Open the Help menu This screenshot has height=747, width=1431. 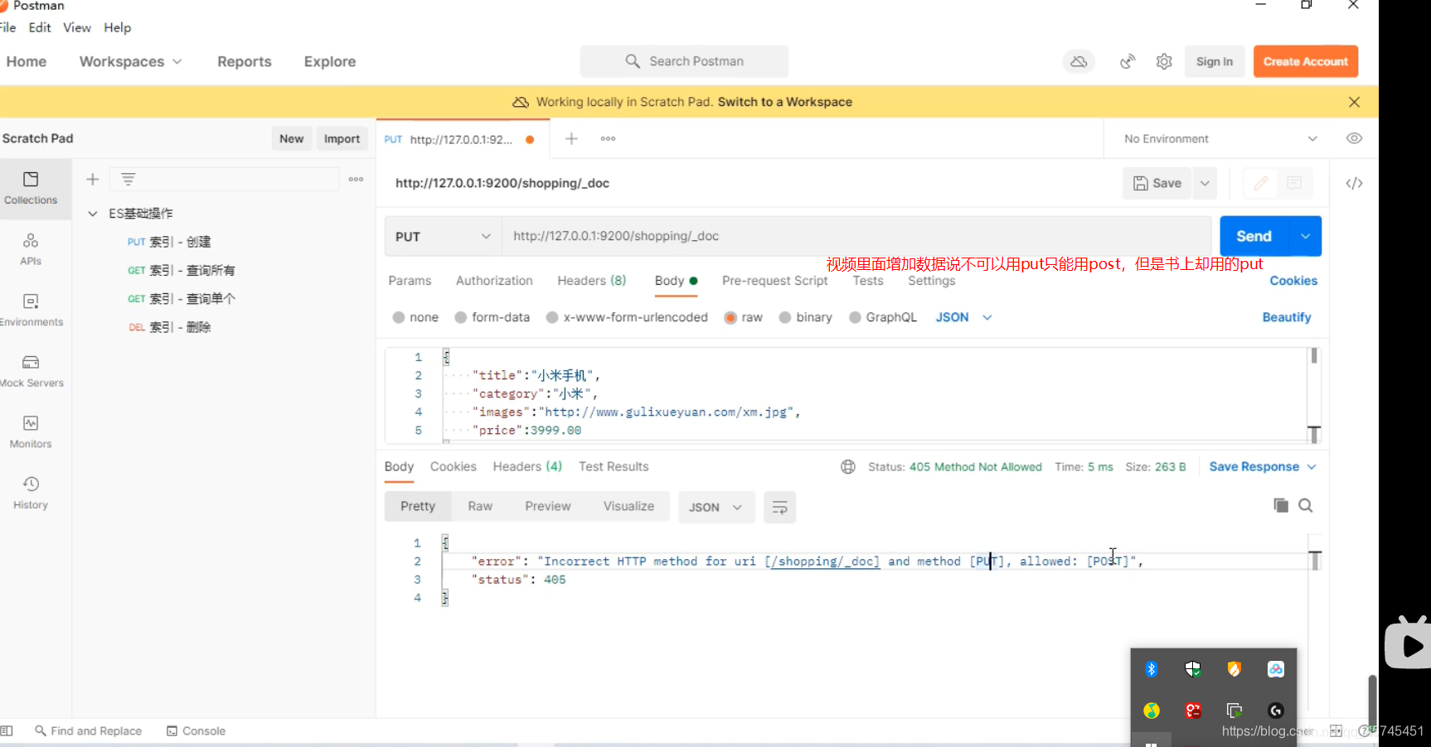click(117, 27)
